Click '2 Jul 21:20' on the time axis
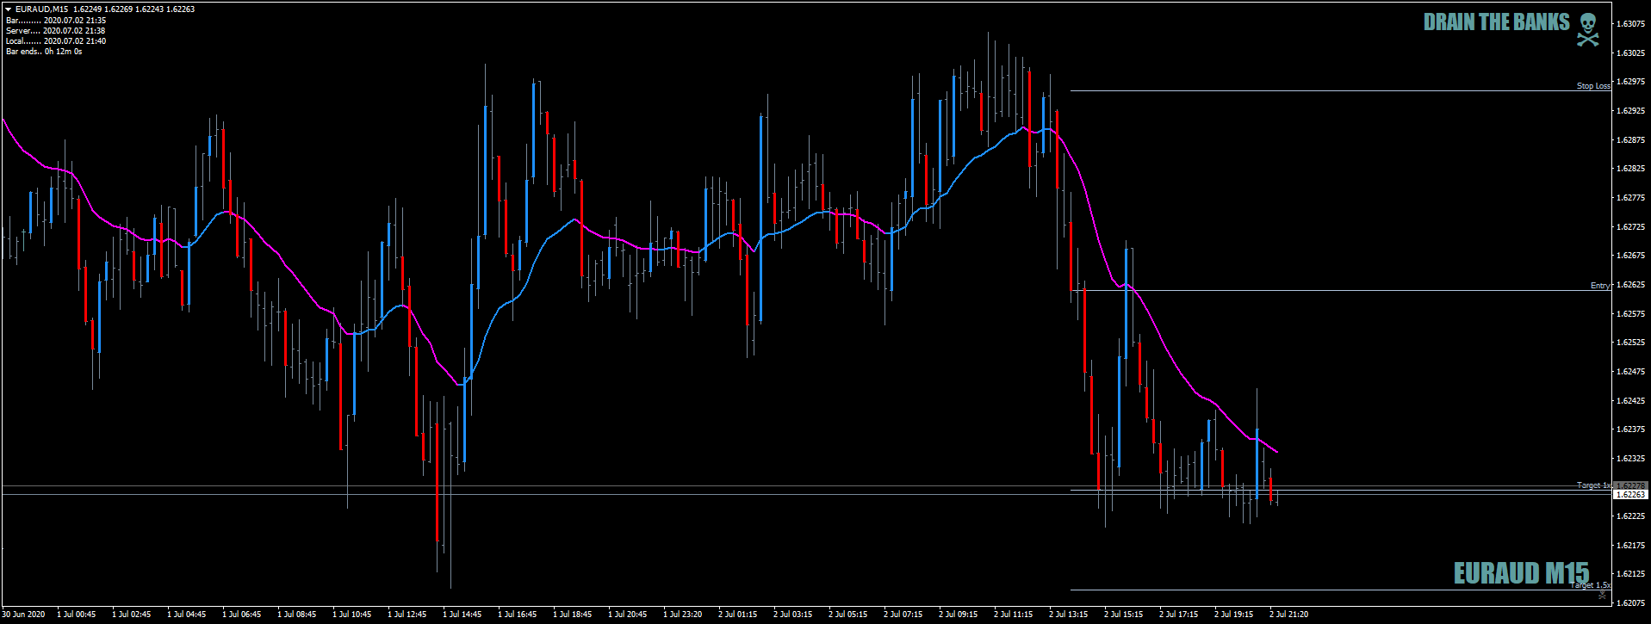This screenshot has height=624, width=1651. 1288,615
